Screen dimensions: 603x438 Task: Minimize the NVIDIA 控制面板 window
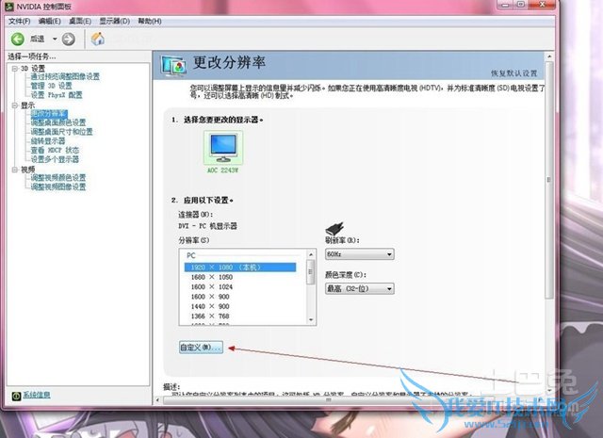(505, 5)
